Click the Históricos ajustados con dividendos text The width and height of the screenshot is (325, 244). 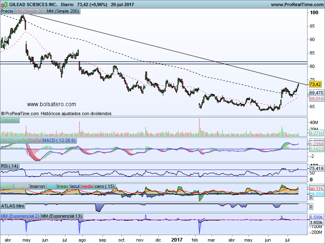click(x=76, y=113)
